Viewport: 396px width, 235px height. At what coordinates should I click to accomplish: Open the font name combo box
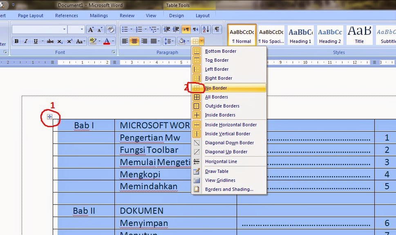[39, 29]
